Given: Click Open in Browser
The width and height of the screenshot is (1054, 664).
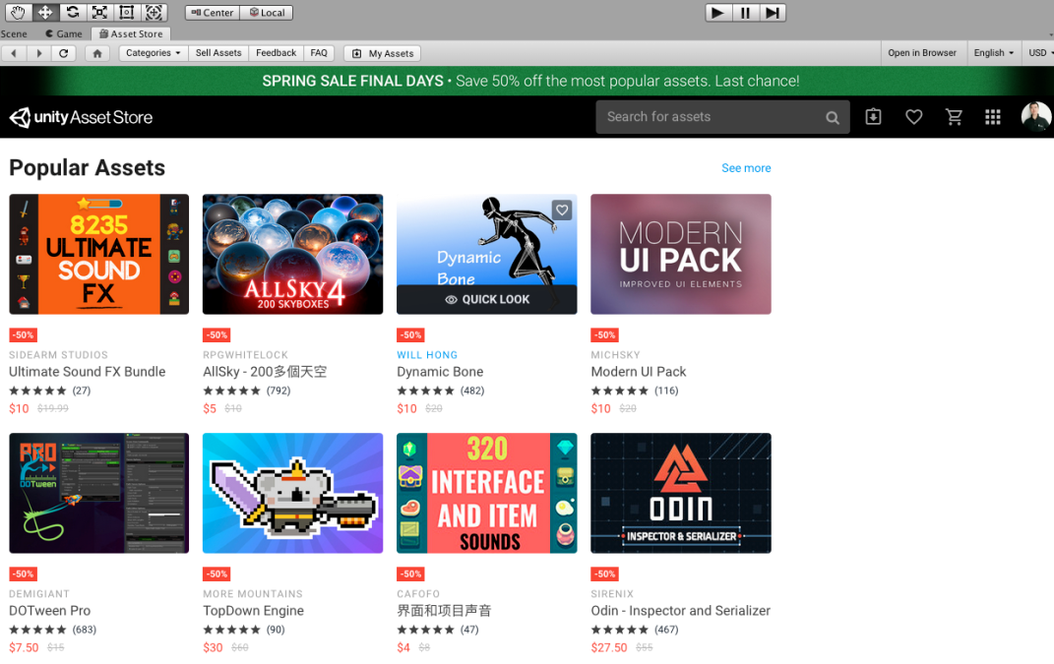Looking at the screenshot, I should coord(921,53).
